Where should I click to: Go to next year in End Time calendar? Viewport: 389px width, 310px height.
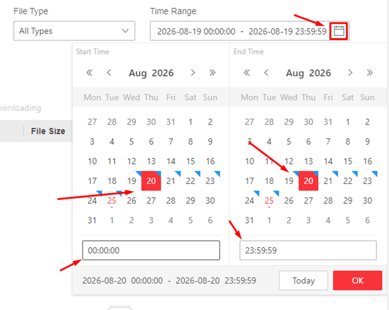(370, 73)
